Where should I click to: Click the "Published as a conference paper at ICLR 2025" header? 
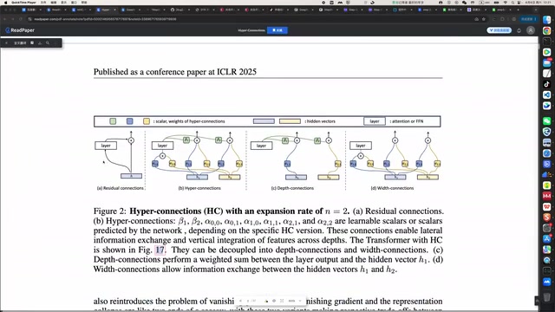coord(175,72)
